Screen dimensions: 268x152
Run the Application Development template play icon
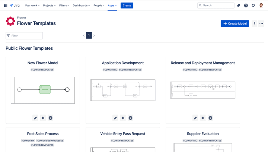coord(123,118)
